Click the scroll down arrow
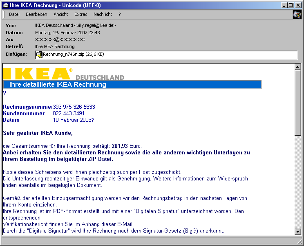The width and height of the screenshot is (304, 246). [297, 231]
